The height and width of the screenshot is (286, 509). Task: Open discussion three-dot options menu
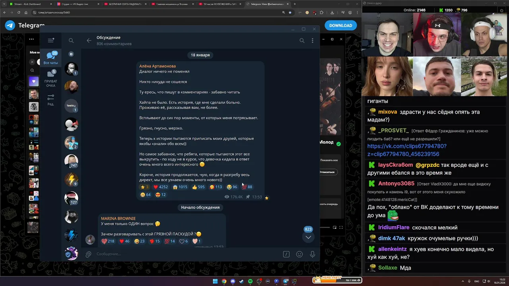tap(313, 41)
